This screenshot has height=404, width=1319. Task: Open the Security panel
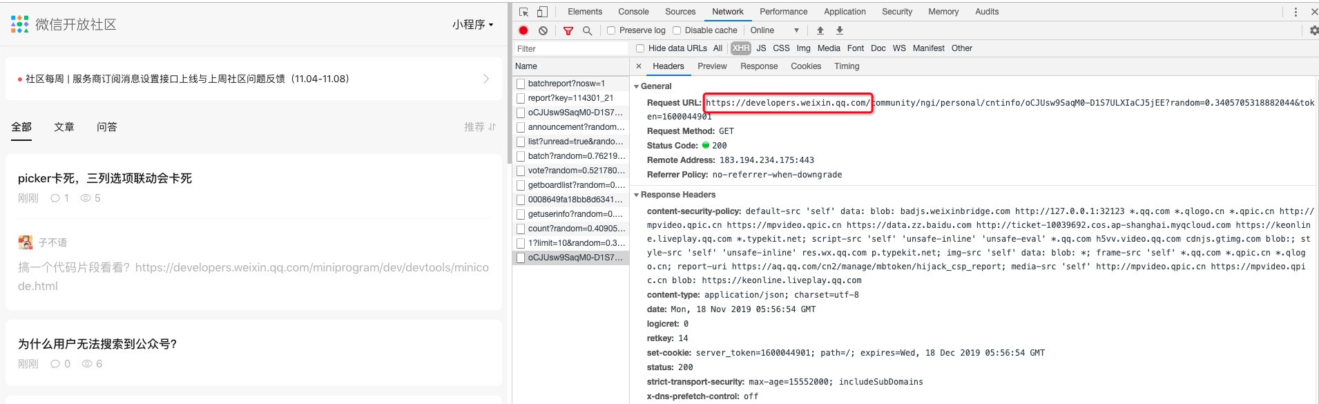pos(897,12)
